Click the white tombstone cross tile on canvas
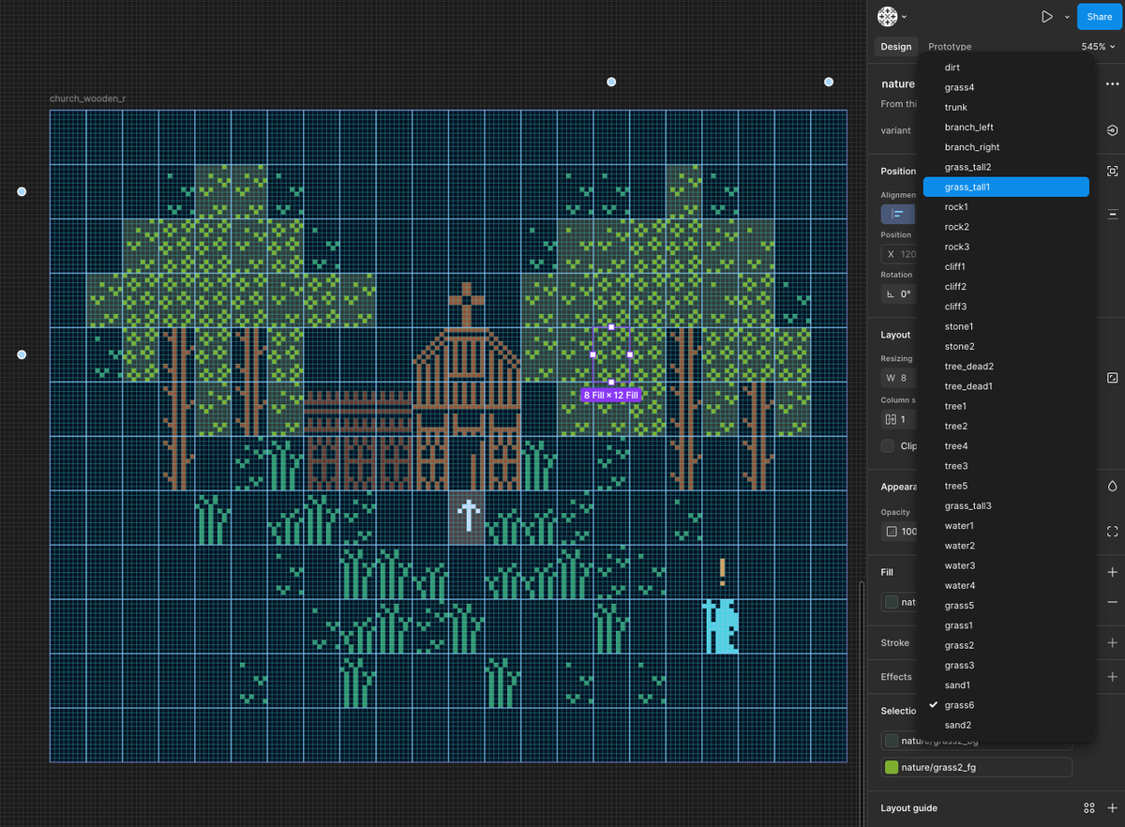Viewport: 1125px width, 827px height. tap(467, 517)
